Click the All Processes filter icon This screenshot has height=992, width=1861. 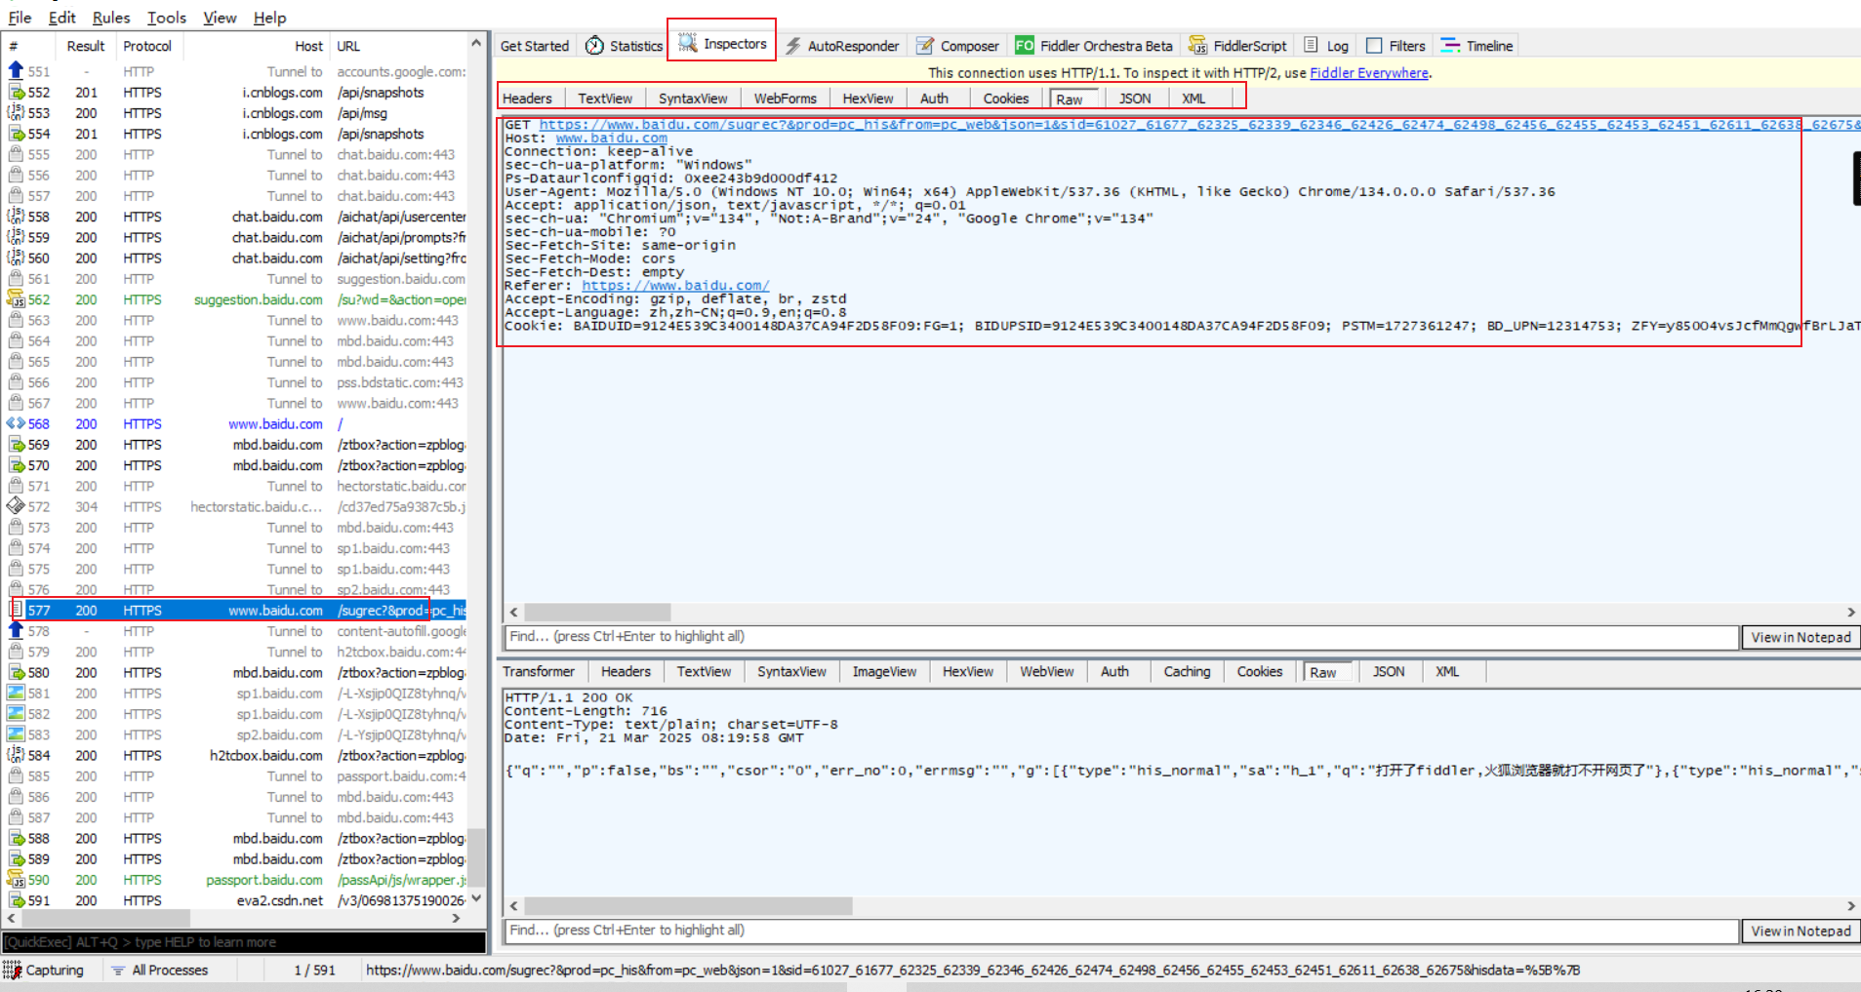118,971
